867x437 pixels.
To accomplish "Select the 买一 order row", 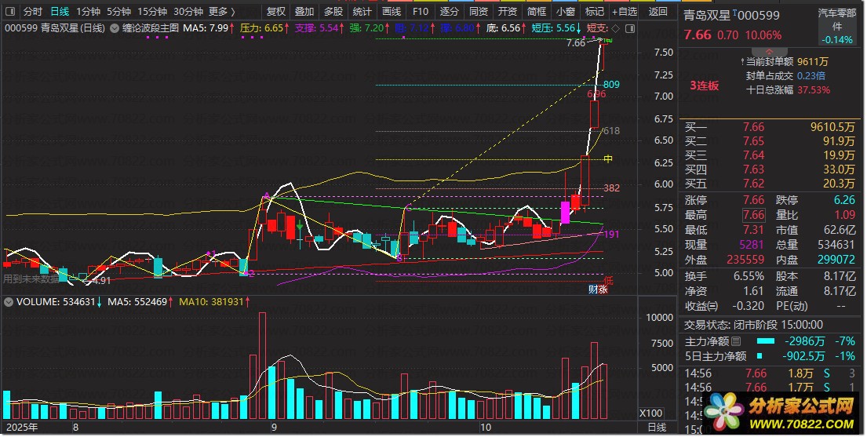I will (x=770, y=127).
